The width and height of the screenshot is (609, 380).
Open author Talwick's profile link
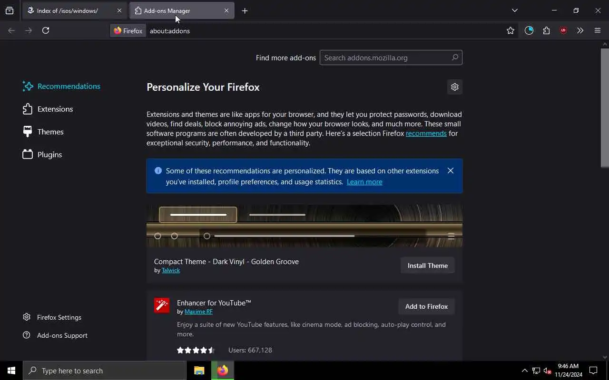point(171,270)
